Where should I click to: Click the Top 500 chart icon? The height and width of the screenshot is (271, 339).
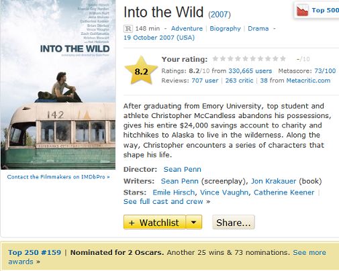click(x=302, y=11)
